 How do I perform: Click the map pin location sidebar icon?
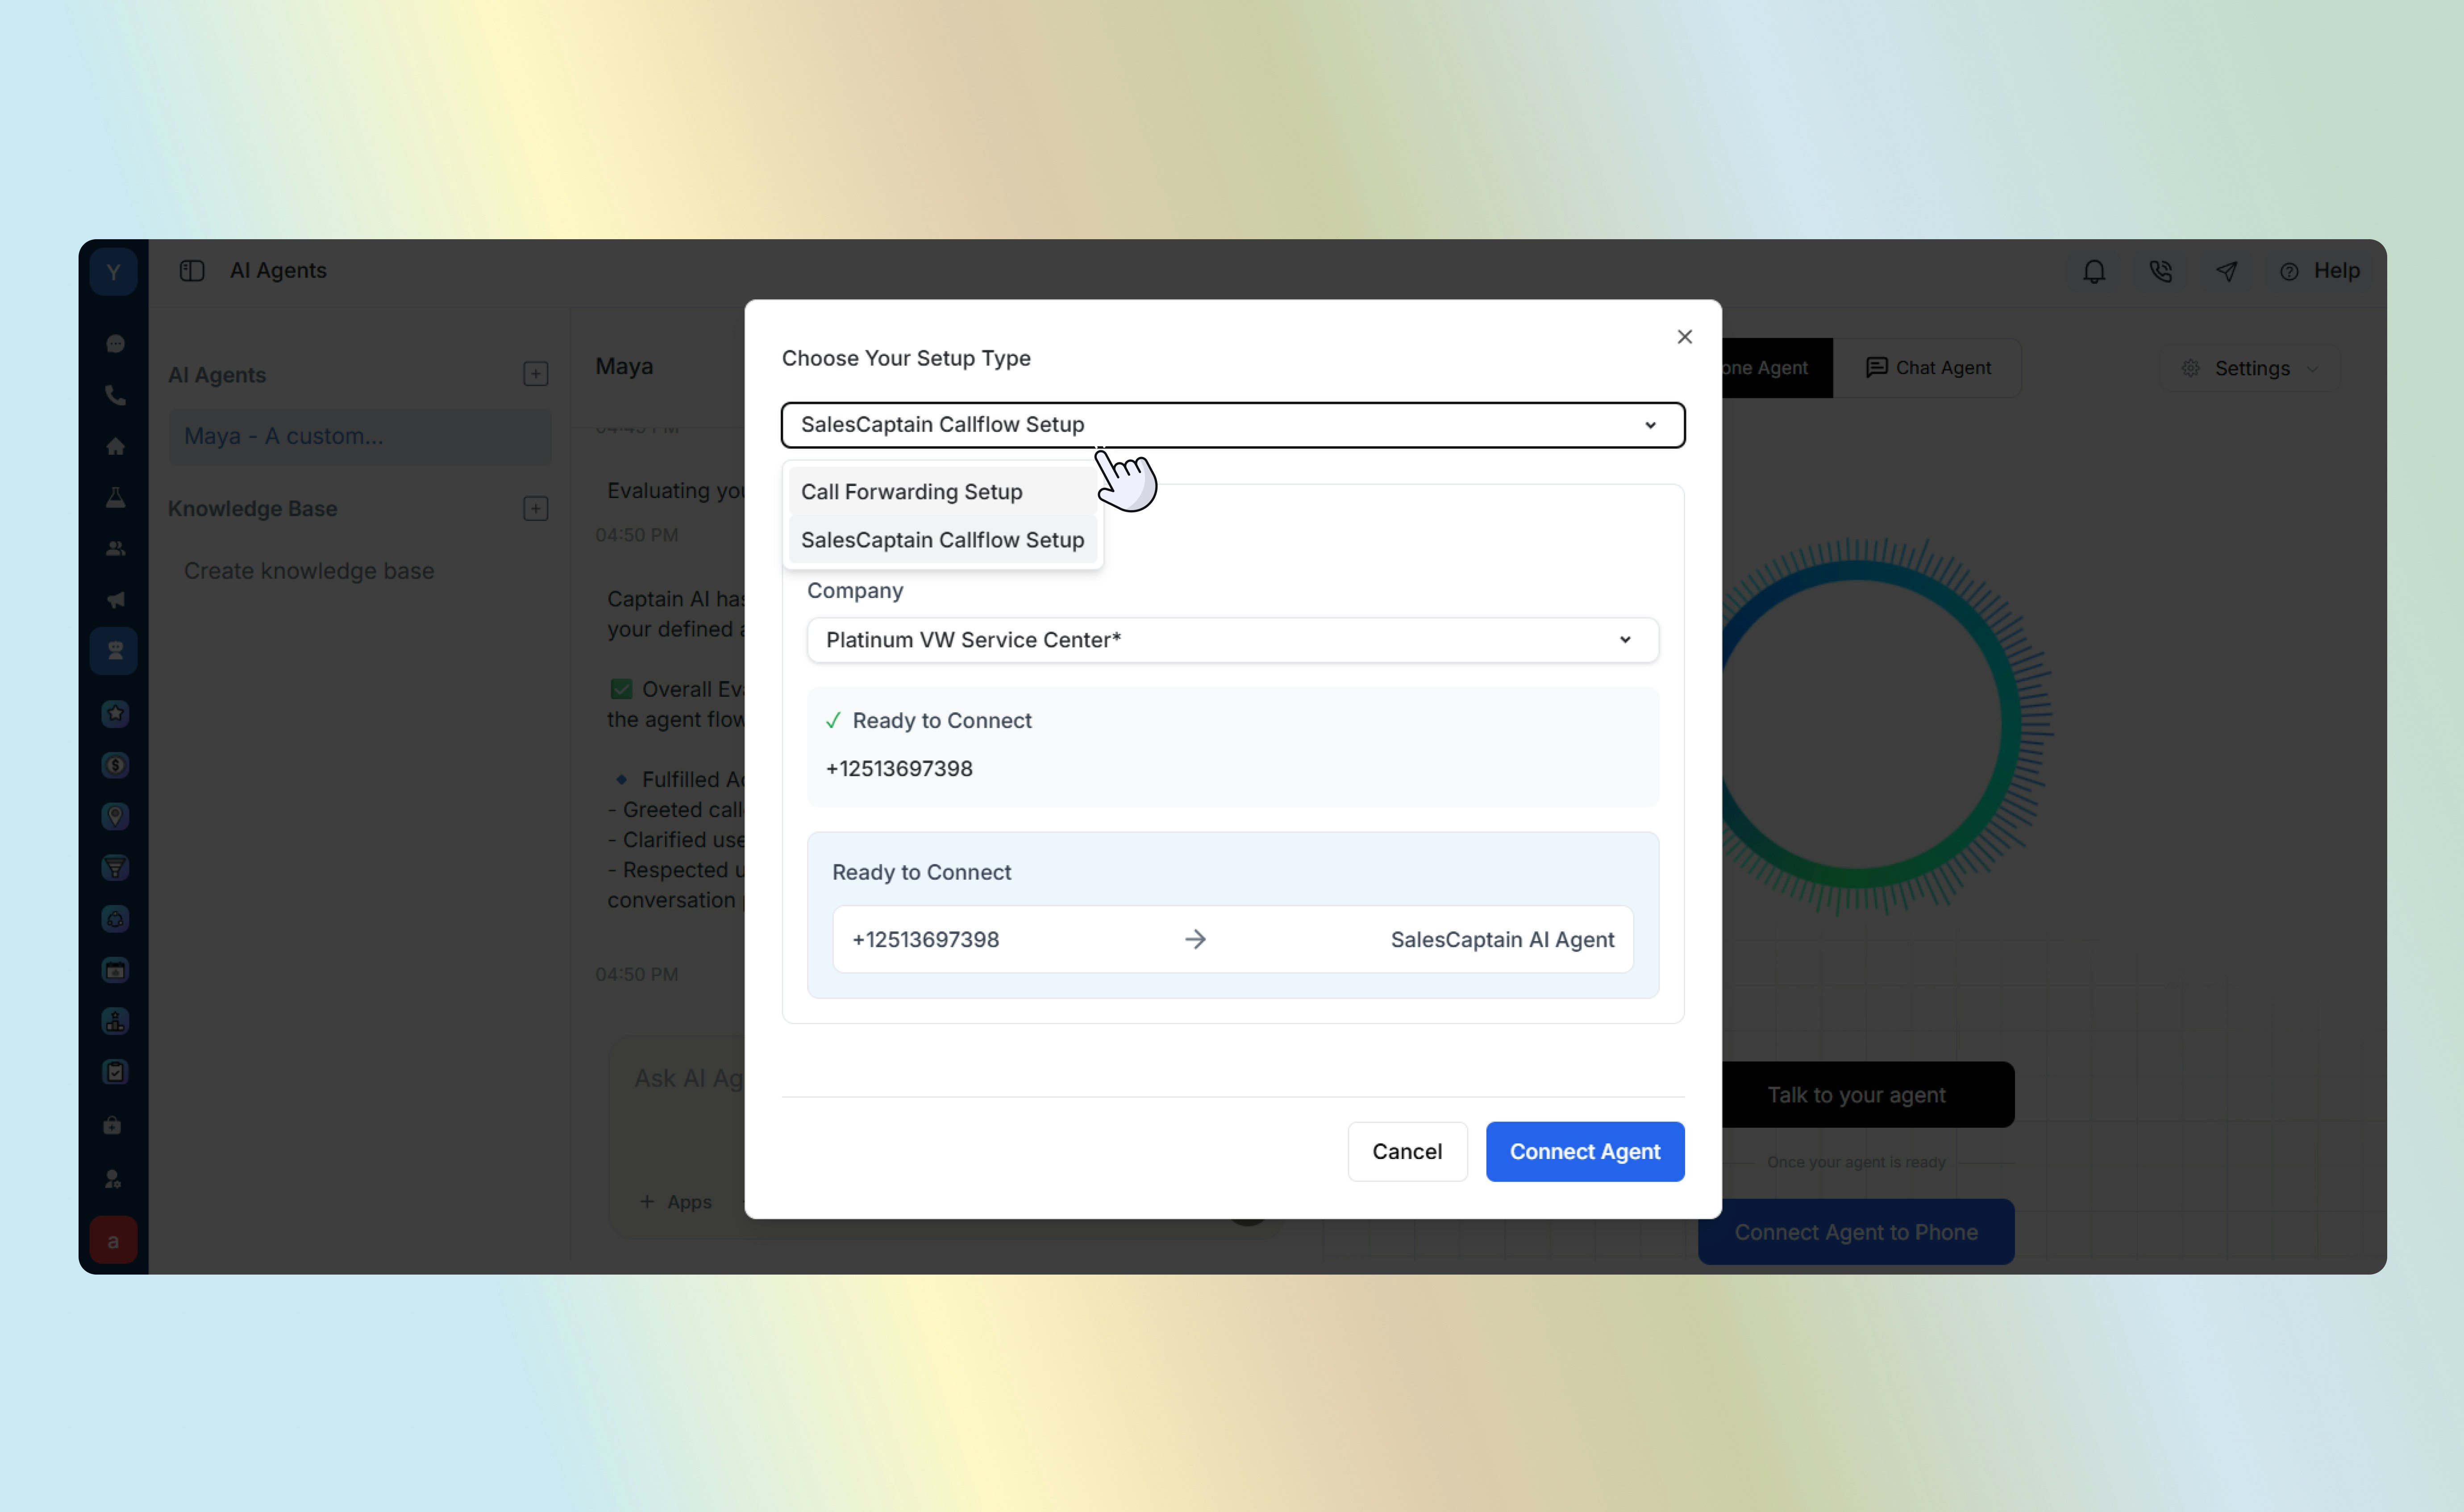pos(115,816)
